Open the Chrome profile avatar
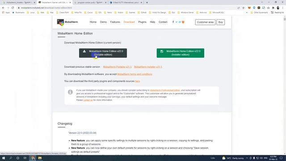Screen dimensions: 286x161 click(x=278, y=8)
